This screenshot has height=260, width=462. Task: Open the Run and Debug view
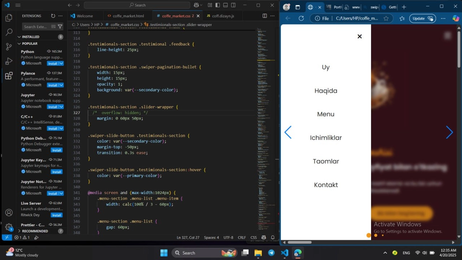9,61
